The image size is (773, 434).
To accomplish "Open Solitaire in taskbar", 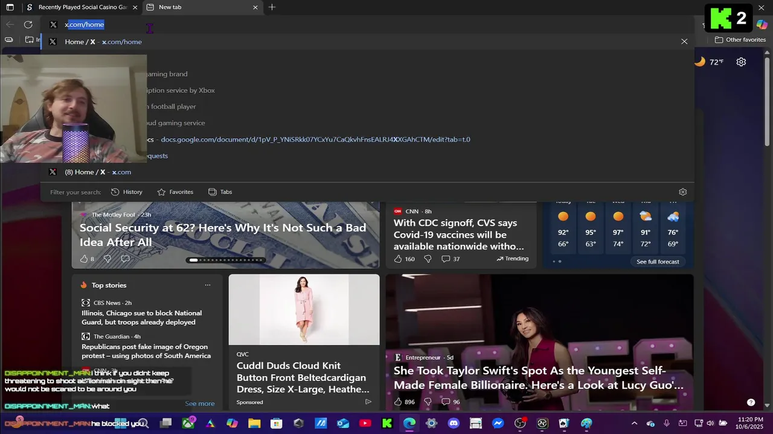I will 564,423.
